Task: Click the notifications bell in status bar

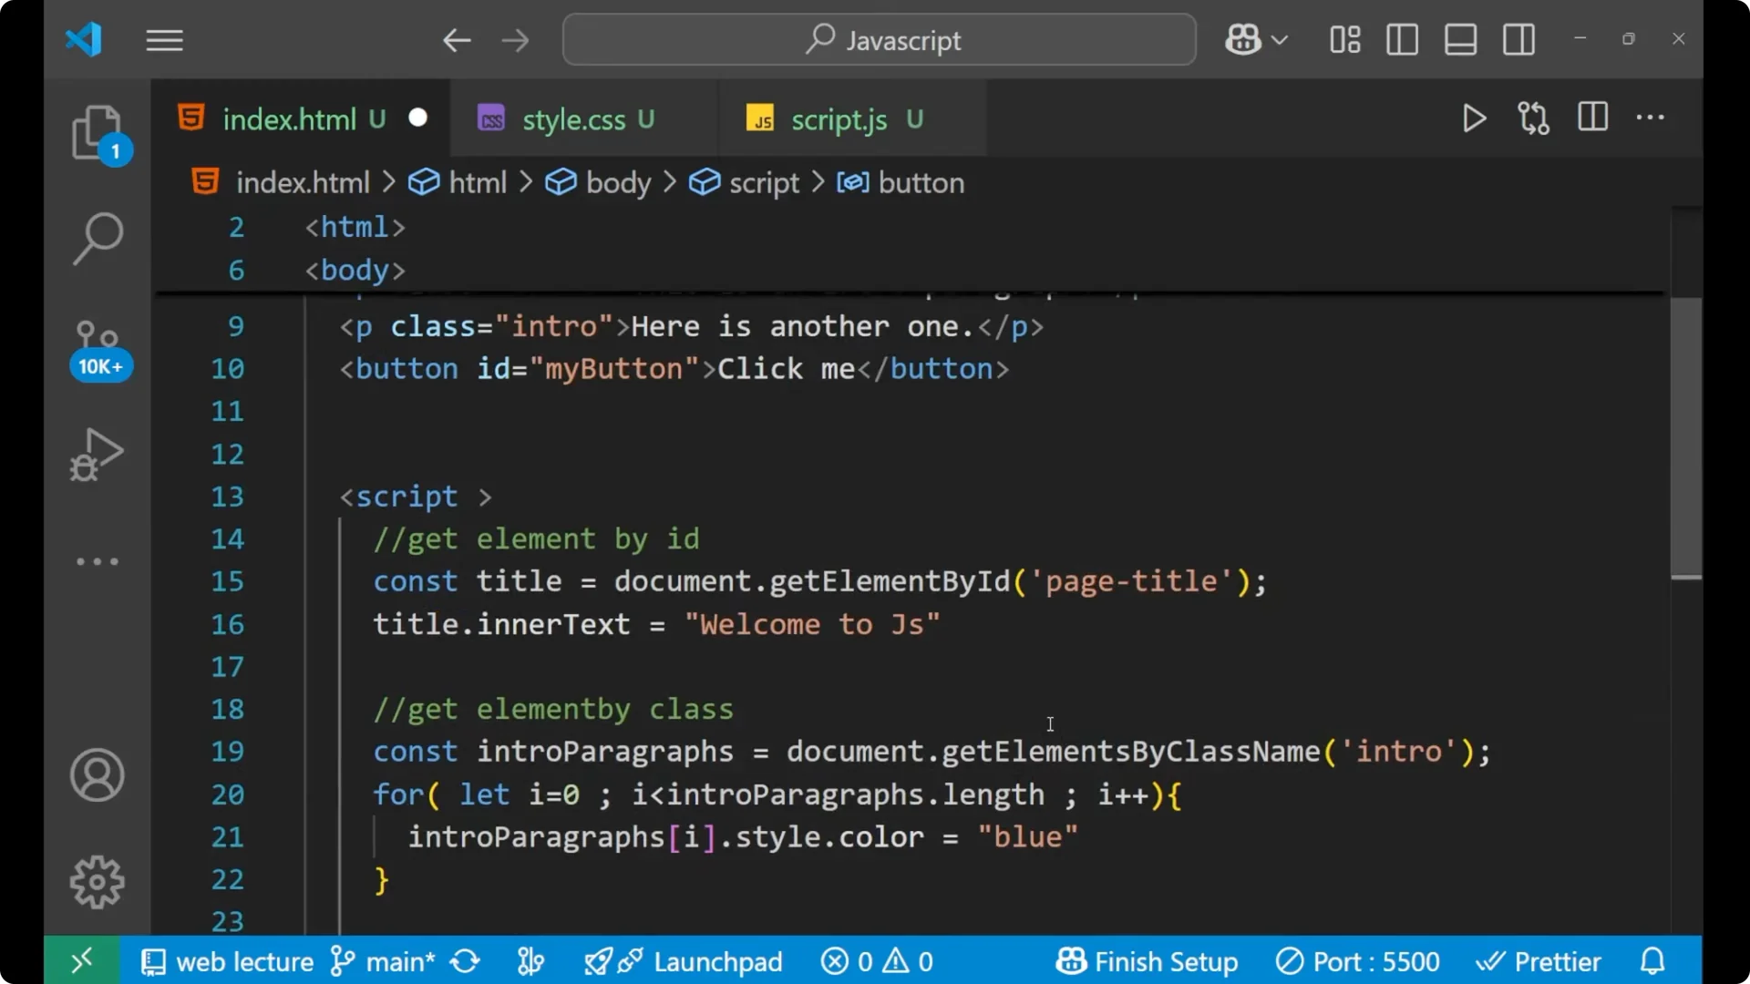Action: (x=1652, y=961)
